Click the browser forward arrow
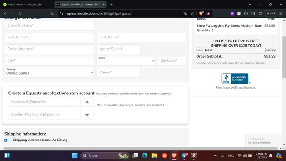 click(x=13, y=13)
